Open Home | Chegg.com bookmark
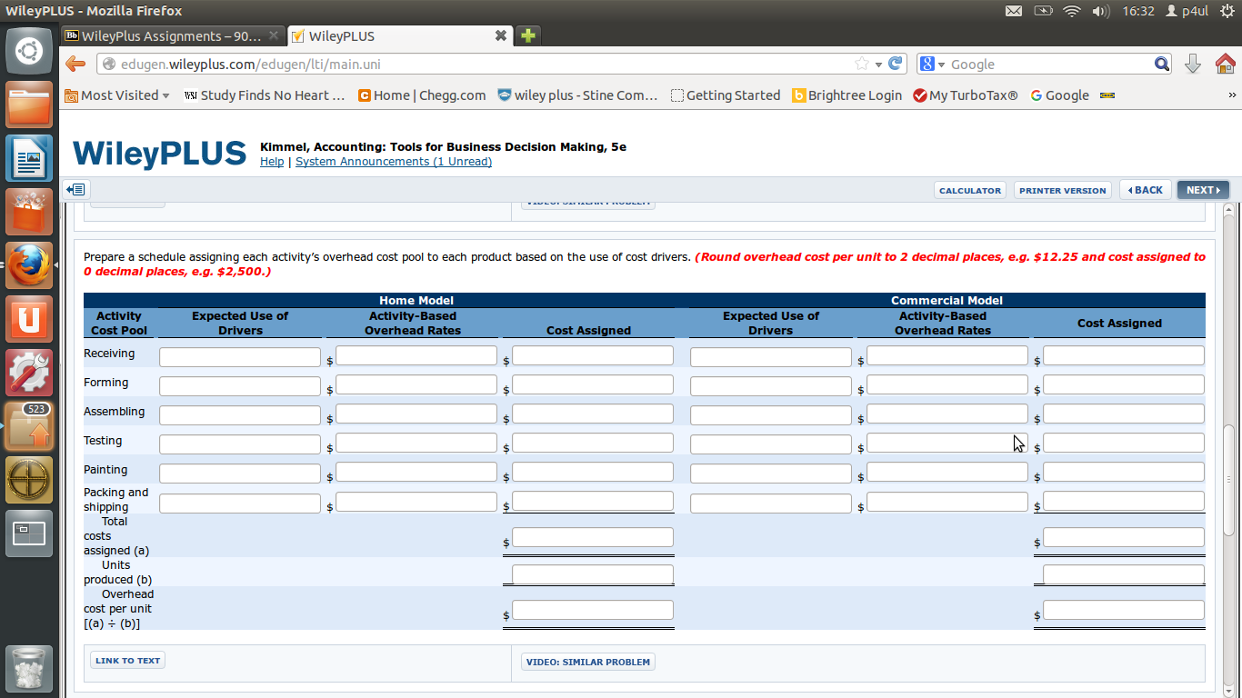Screen dimensions: 1242x698 pyautogui.click(x=422, y=95)
